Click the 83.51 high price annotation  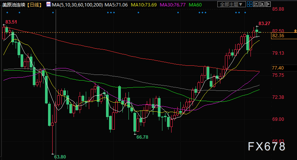point(11,22)
